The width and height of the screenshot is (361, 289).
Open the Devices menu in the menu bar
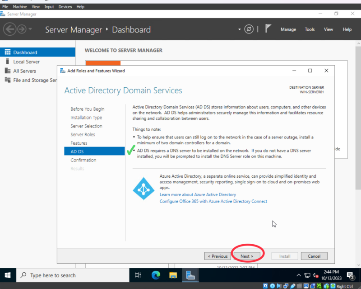pos(65,6)
